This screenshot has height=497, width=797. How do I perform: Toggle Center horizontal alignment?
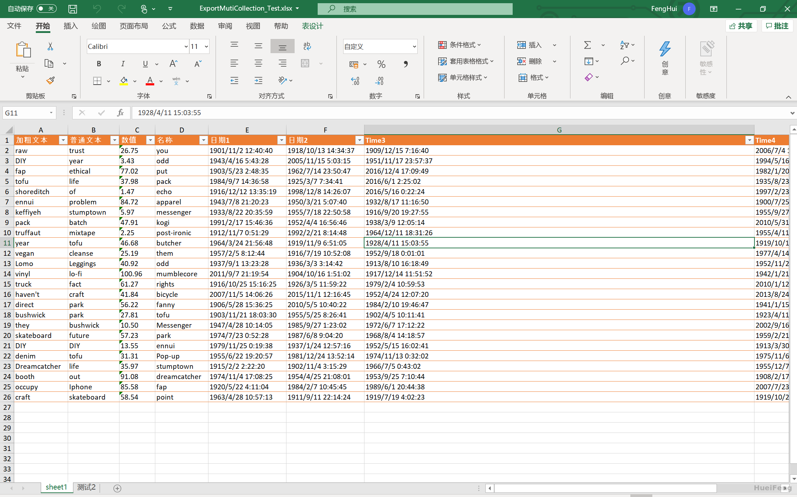[x=258, y=63]
